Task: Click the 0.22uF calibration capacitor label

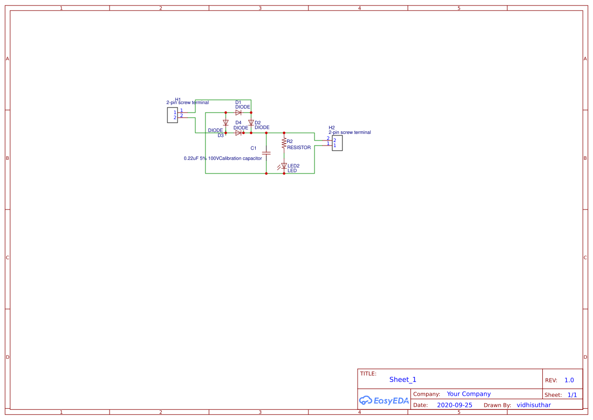Action: pyautogui.click(x=223, y=158)
